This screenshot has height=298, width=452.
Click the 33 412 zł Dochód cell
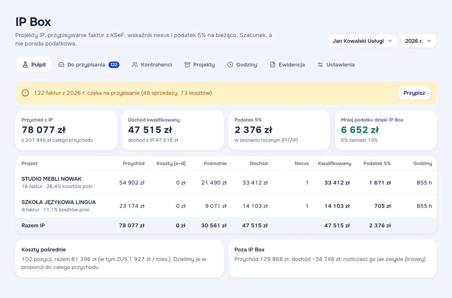click(255, 183)
